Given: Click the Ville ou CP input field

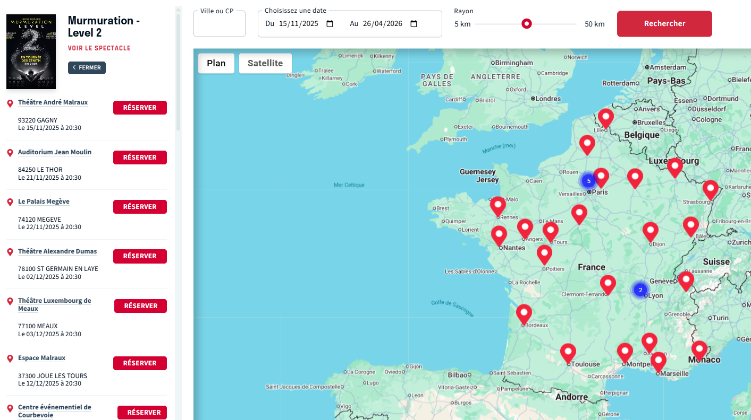Looking at the screenshot, I should click(x=220, y=25).
